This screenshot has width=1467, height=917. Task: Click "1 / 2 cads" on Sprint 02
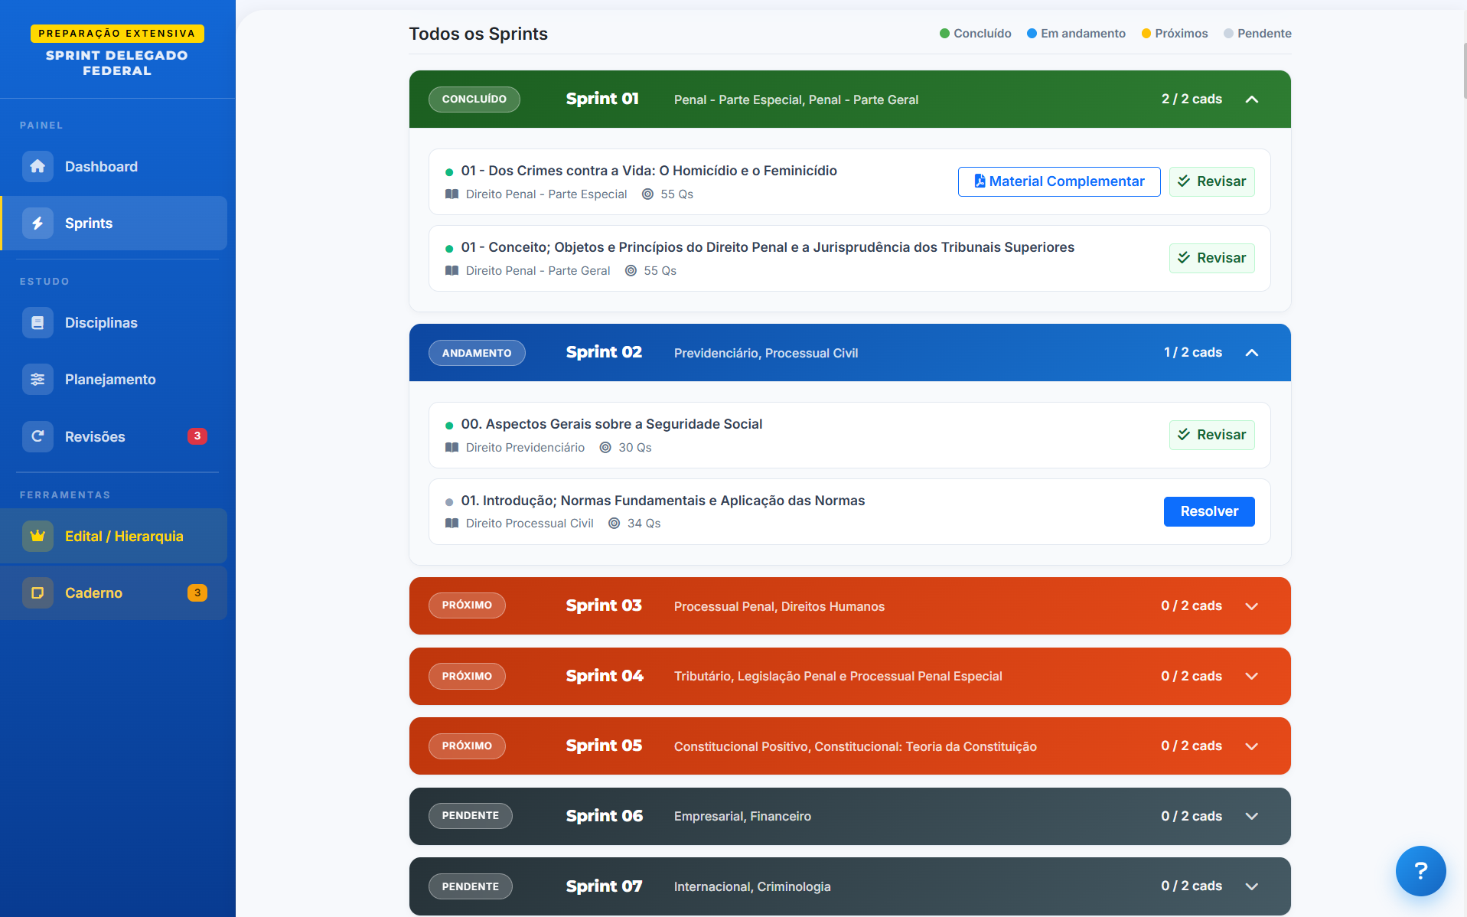1193,353
